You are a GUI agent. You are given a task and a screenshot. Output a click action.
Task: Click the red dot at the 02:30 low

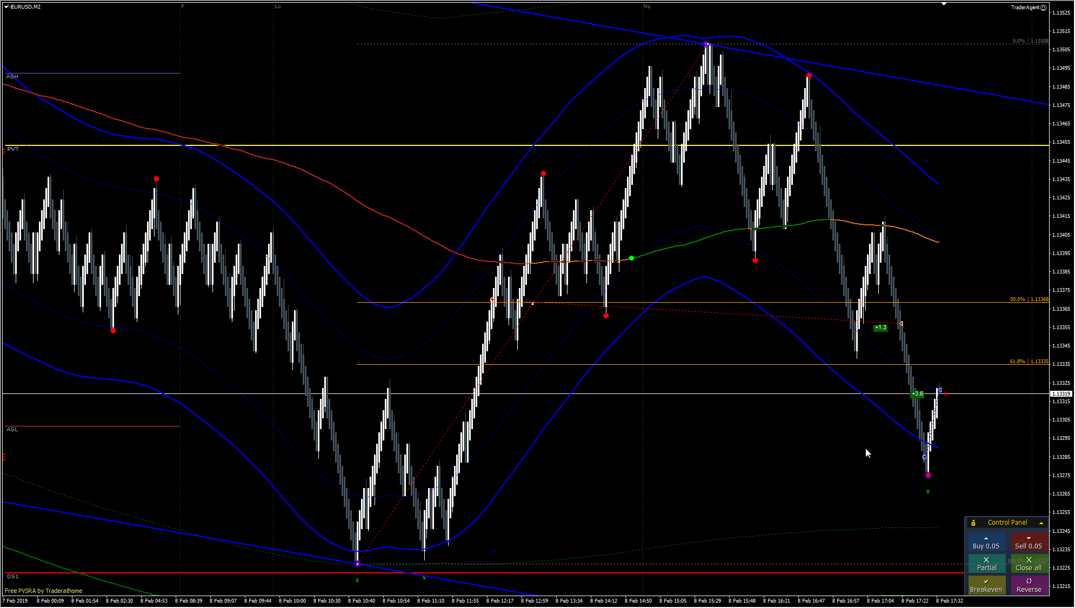point(113,331)
